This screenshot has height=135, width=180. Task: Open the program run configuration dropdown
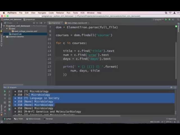pyautogui.click(x=158, y=19)
